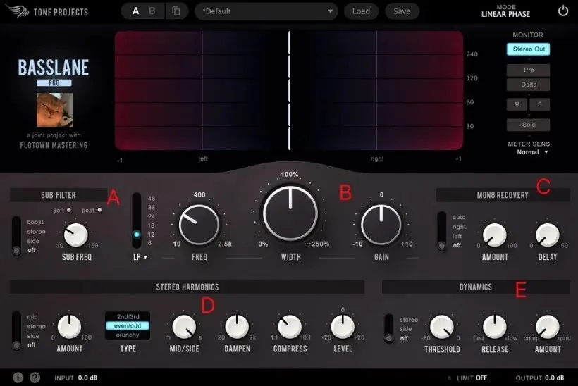Click the filter slope slider handle
Screen dimensions: 578x386
137,235
